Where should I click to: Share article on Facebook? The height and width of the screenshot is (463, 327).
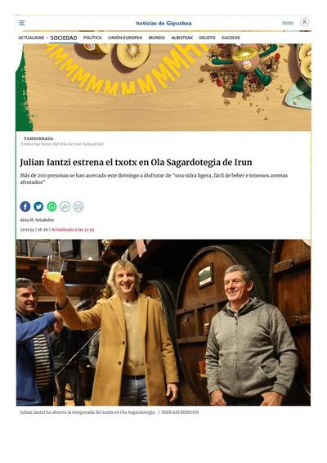(x=25, y=206)
